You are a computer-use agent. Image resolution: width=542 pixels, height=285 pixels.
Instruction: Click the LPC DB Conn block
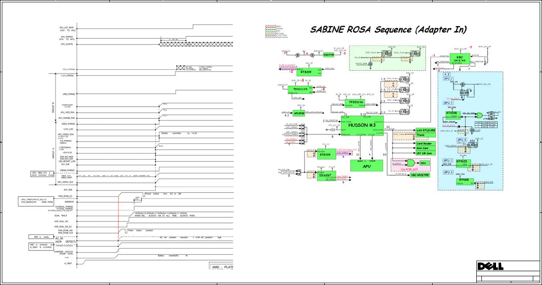[x=426, y=153]
